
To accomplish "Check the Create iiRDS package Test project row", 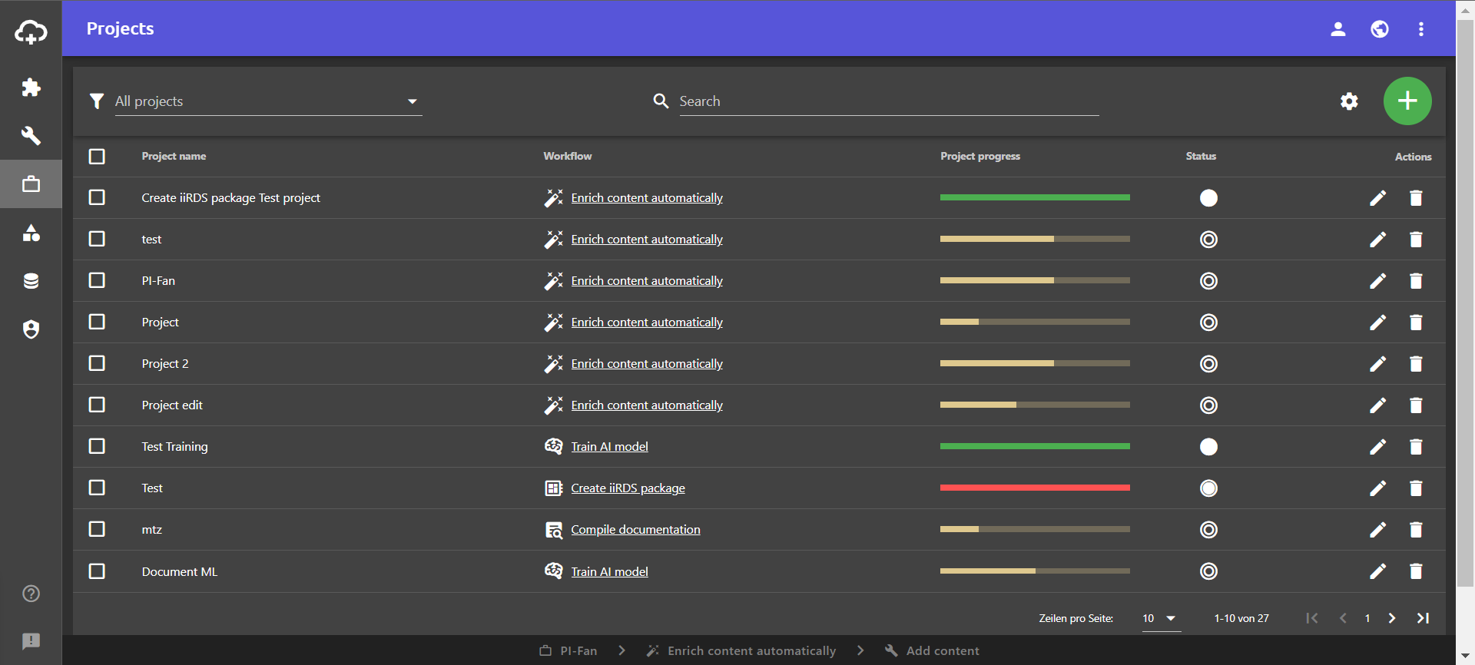I will point(97,197).
